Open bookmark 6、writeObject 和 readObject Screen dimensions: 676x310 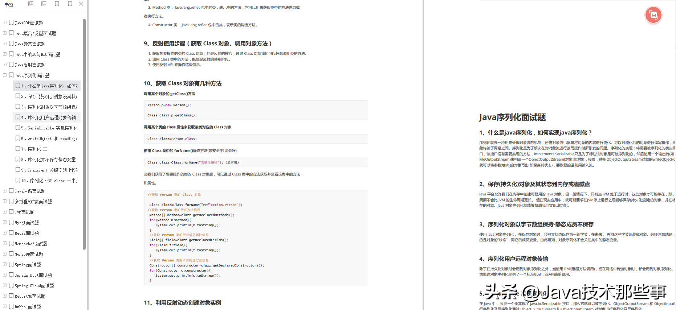click(49, 139)
